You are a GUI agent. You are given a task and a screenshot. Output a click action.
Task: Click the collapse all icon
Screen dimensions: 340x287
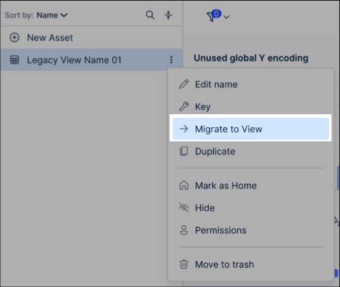[x=168, y=15]
